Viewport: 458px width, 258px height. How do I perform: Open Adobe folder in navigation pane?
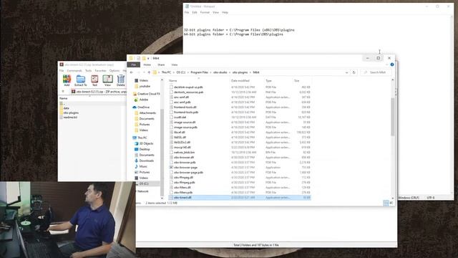point(141,100)
